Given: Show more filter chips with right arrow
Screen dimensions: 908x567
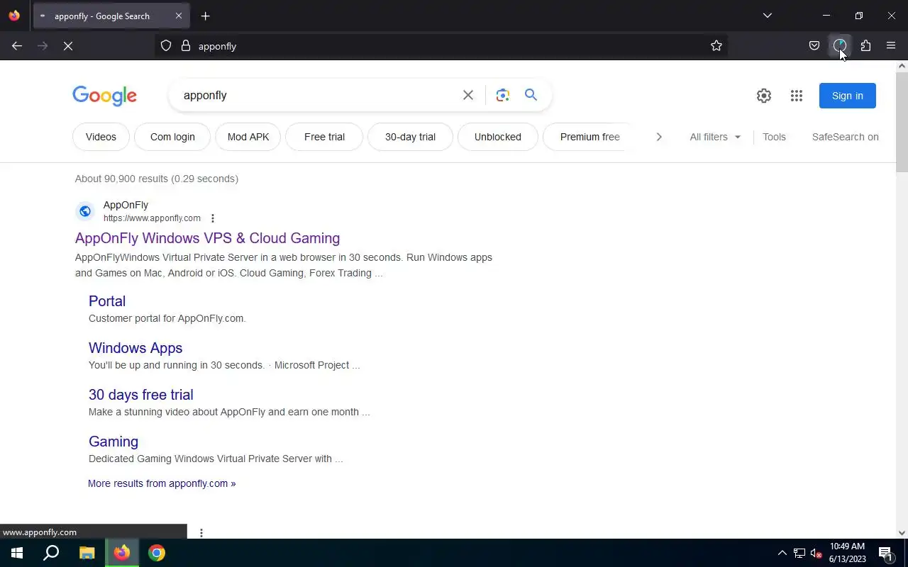Looking at the screenshot, I should point(659,137).
